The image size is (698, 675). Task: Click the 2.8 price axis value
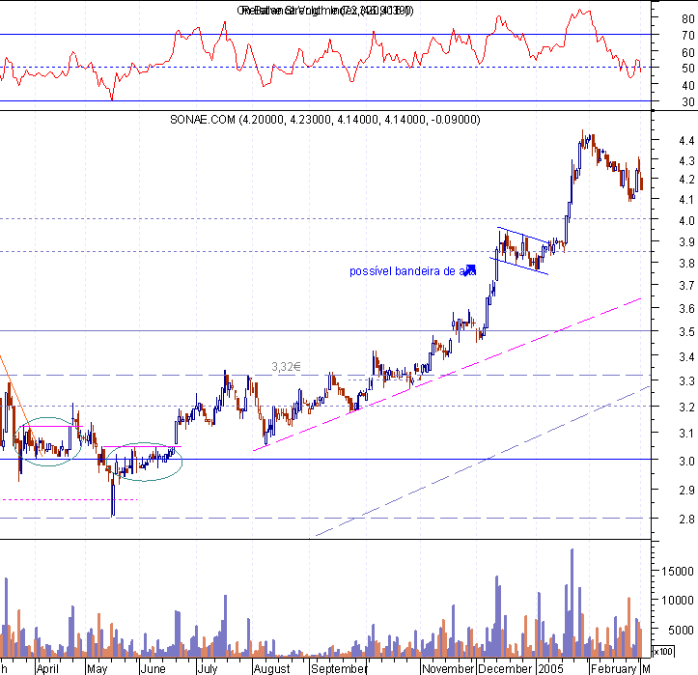pos(686,520)
